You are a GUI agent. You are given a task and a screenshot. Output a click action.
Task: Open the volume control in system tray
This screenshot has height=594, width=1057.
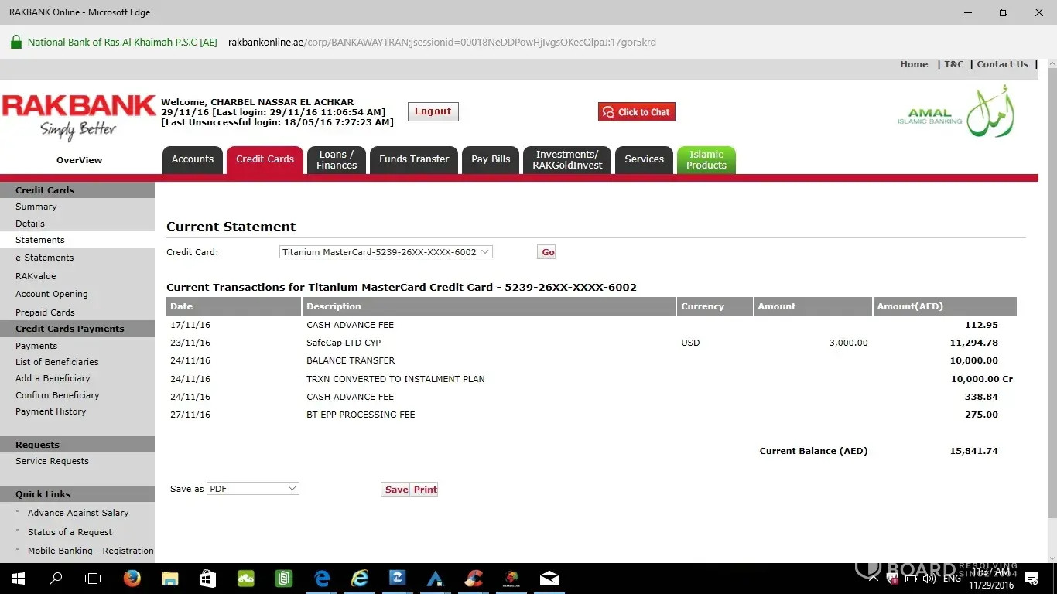pyautogui.click(x=928, y=578)
